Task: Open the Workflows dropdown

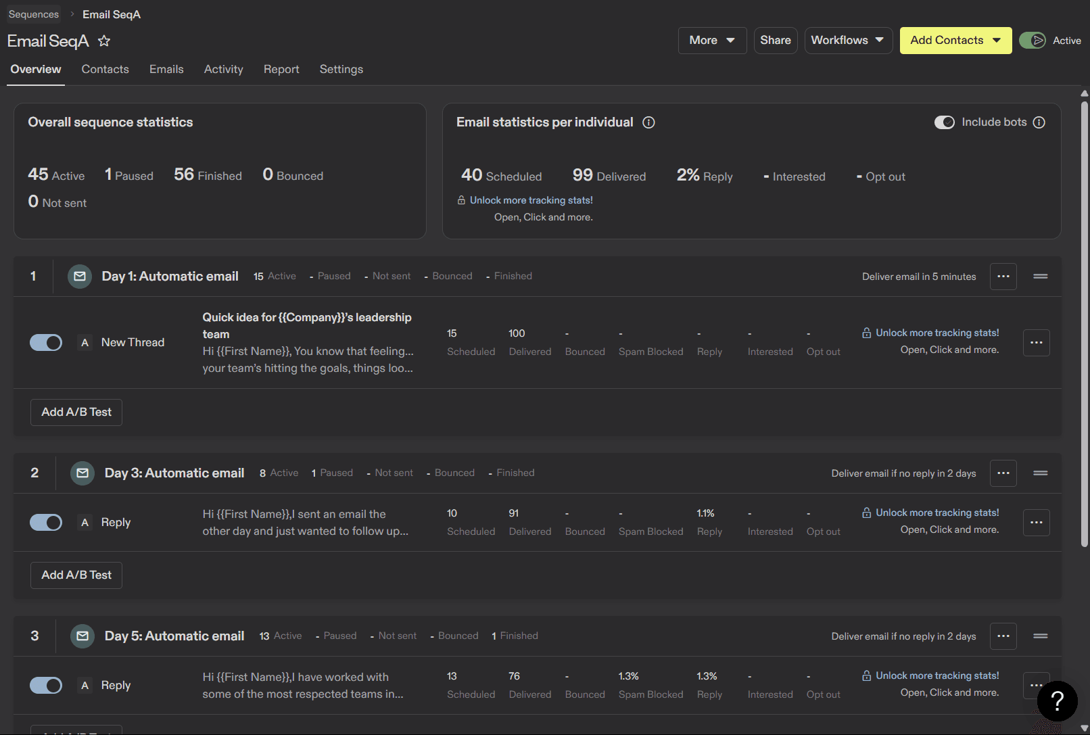Action: pyautogui.click(x=849, y=41)
